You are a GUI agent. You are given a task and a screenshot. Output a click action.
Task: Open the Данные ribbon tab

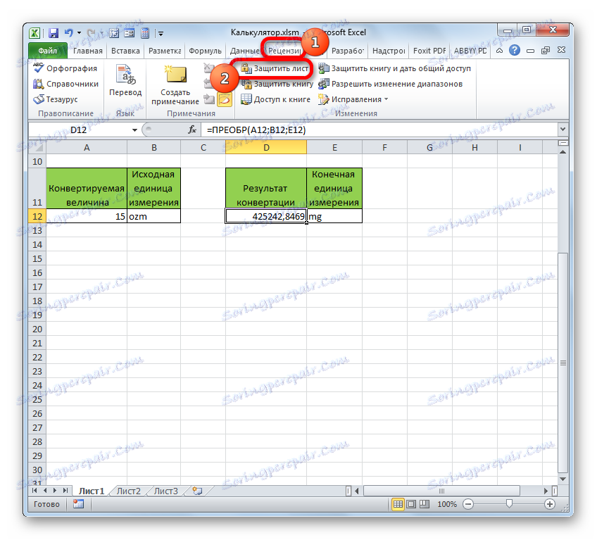pyautogui.click(x=244, y=51)
